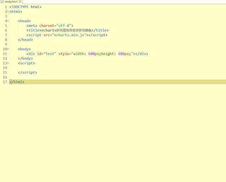Click line number 11 in the gutter

point(5,54)
